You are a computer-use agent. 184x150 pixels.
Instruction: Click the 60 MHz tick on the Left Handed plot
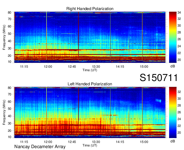tap(9, 102)
